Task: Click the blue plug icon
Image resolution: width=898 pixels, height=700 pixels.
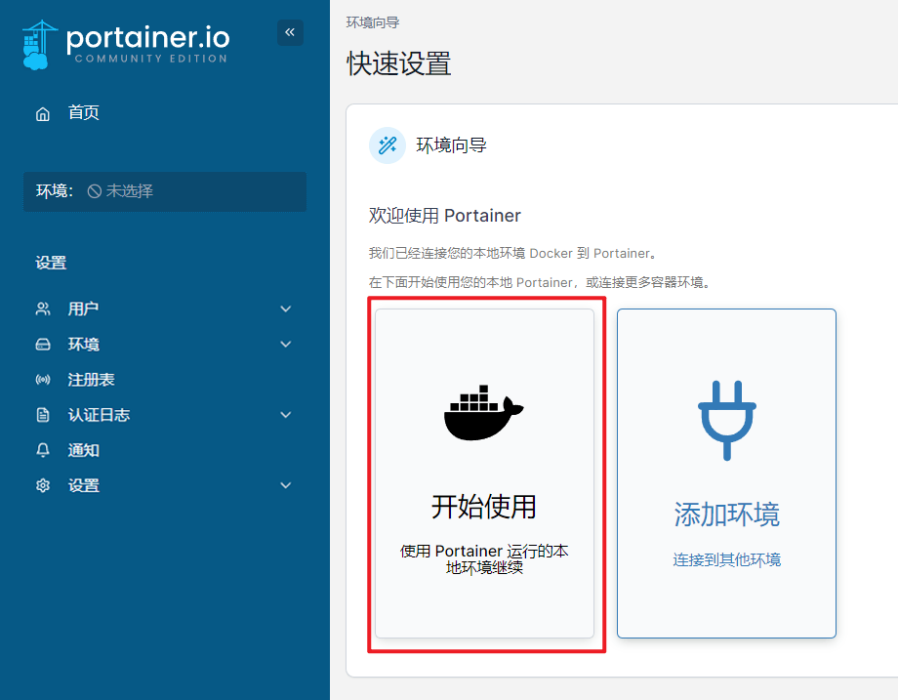Action: tap(726, 417)
